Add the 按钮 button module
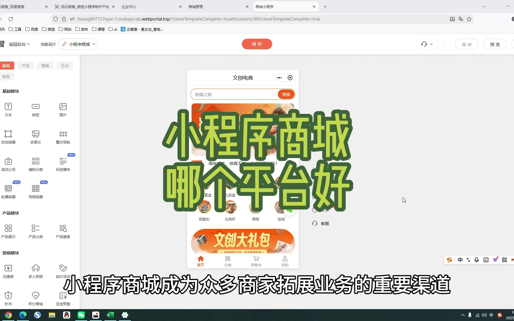514x321 pixels. pos(36,110)
